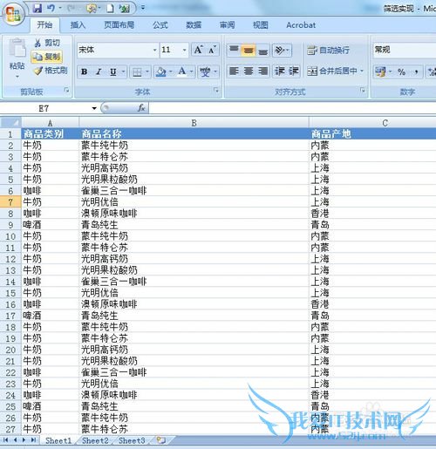Click the accounting number format icon
436x449 pixels.
tap(380, 71)
